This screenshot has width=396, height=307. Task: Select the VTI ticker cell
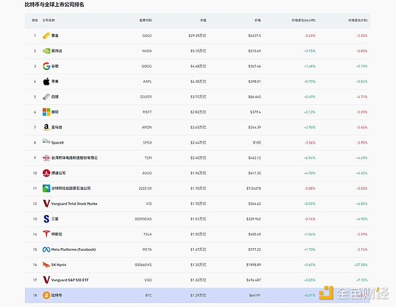pos(149,204)
